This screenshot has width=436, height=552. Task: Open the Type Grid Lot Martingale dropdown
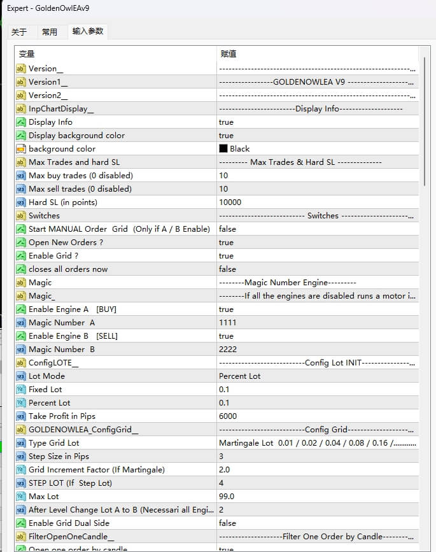318,443
